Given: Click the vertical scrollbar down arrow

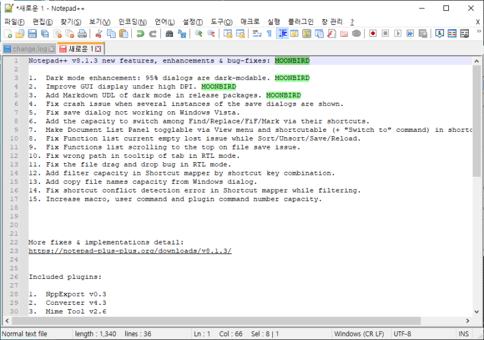Looking at the screenshot, I should pos(477,312).
